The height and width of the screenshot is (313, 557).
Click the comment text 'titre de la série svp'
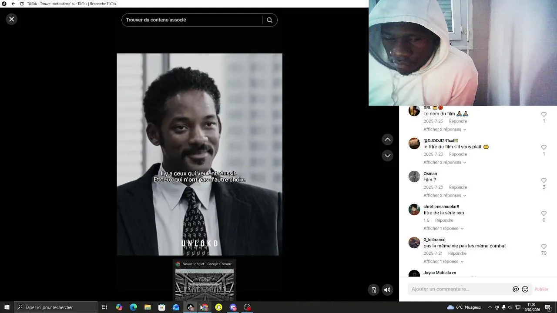pyautogui.click(x=444, y=213)
